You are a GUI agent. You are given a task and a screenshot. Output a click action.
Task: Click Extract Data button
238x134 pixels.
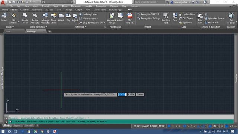tap(212, 23)
